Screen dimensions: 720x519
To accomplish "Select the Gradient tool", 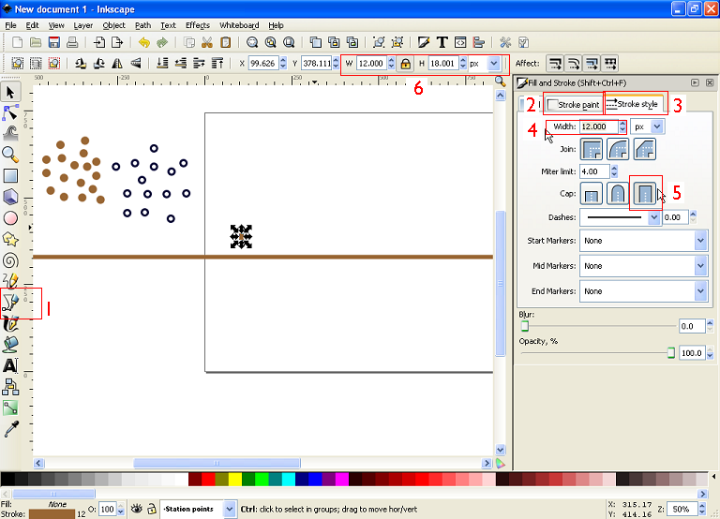I will click(x=10, y=408).
